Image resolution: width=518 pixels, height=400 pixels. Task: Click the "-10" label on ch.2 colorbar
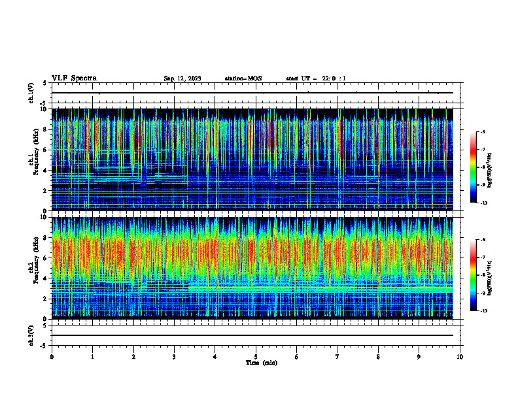click(484, 311)
